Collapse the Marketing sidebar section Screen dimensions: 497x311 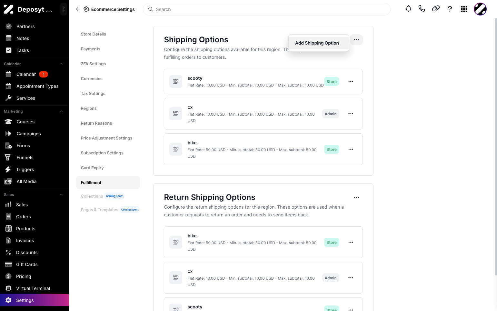coord(61,111)
